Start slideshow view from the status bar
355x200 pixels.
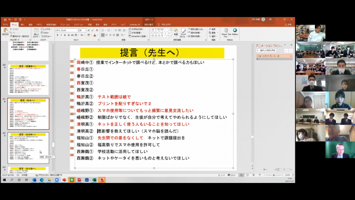click(x=260, y=175)
